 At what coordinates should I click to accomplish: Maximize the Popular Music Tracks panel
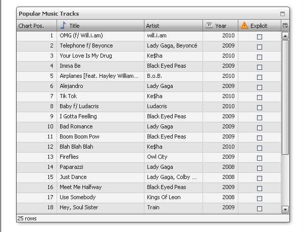click(x=283, y=14)
